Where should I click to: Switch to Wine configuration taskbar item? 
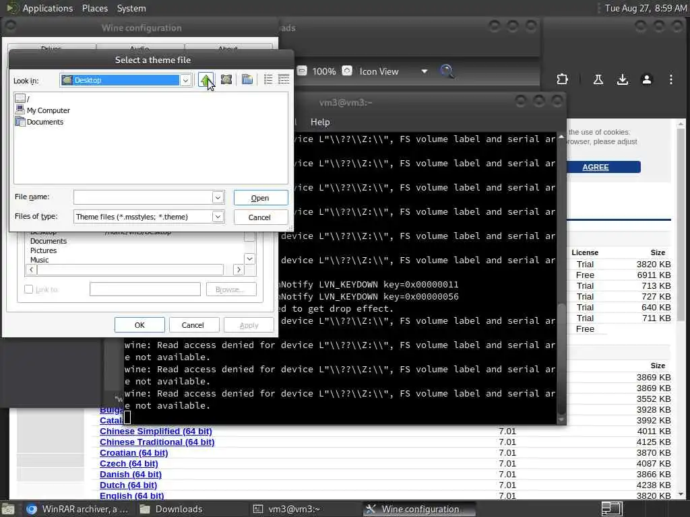419,509
